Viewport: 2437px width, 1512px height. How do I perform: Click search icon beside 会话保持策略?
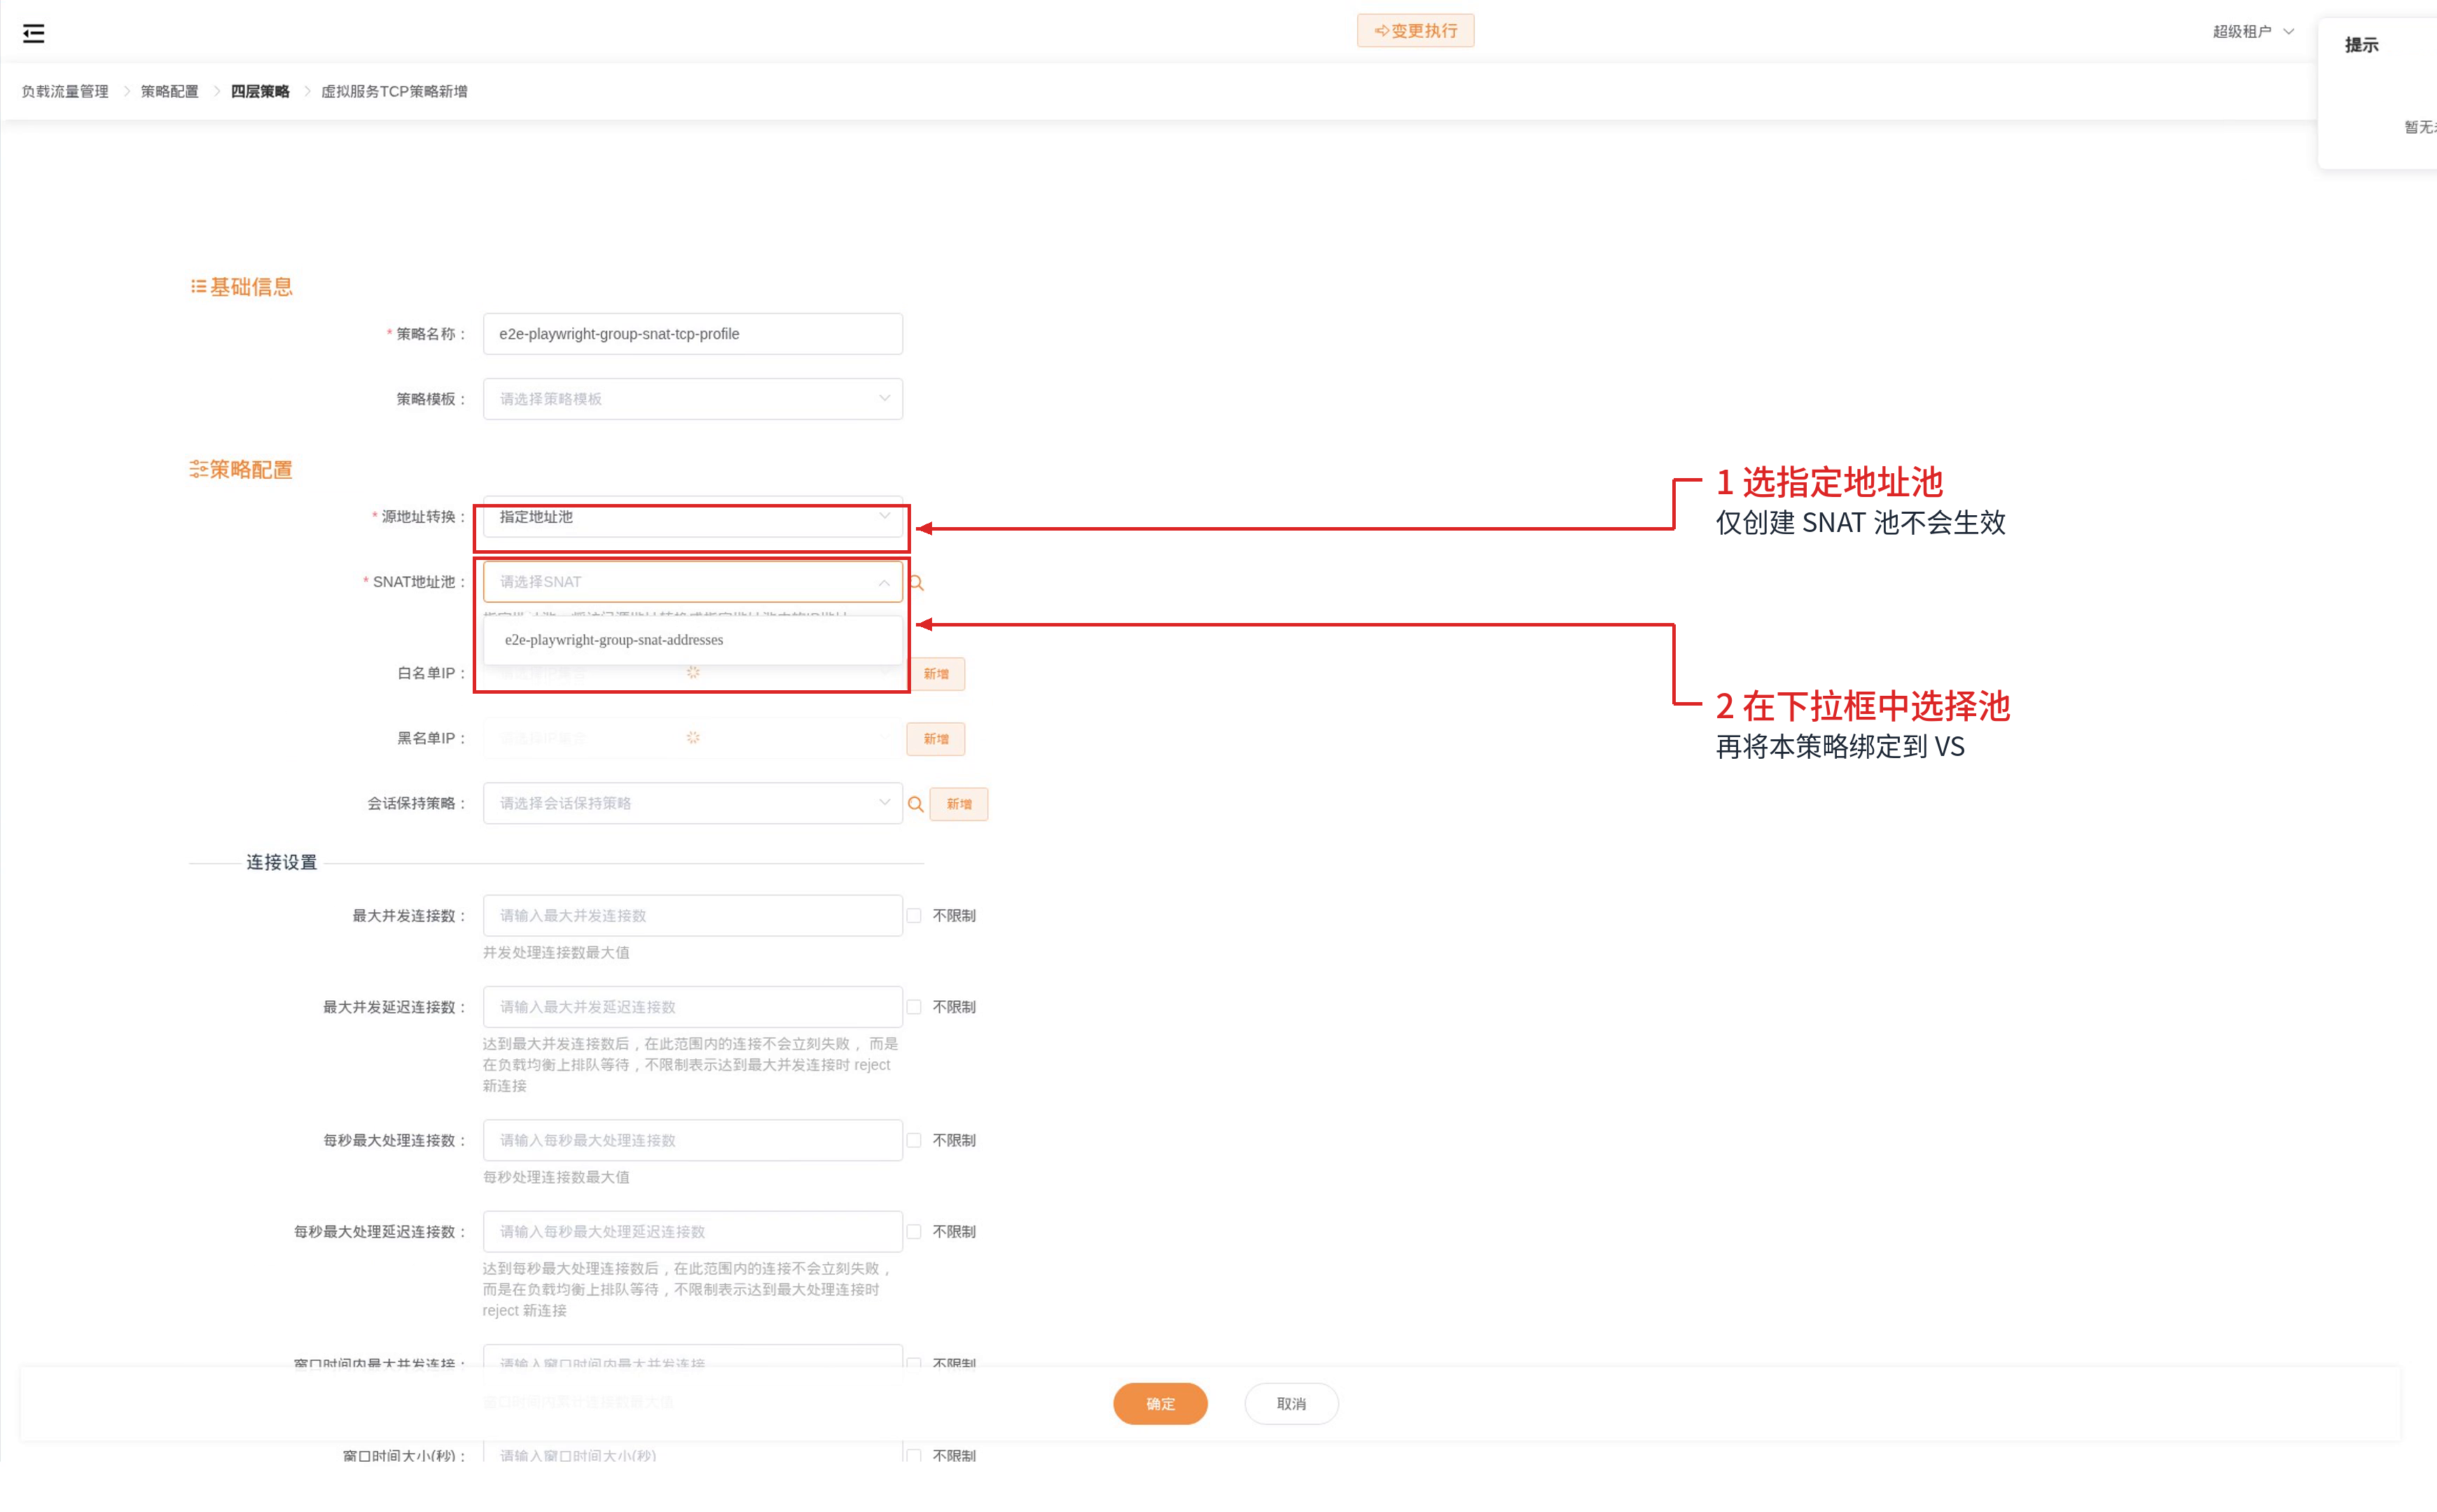915,804
